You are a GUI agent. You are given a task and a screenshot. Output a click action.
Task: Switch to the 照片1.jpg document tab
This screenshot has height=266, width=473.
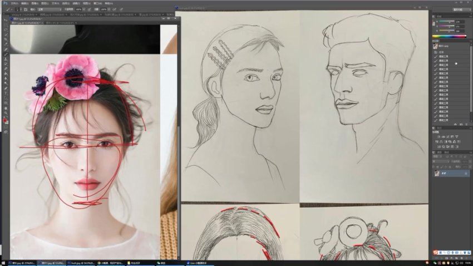[27, 23]
